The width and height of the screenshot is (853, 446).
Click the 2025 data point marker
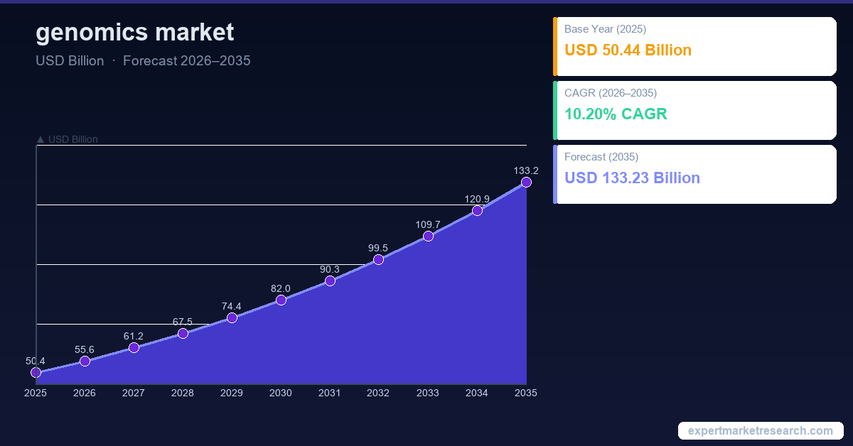click(36, 372)
